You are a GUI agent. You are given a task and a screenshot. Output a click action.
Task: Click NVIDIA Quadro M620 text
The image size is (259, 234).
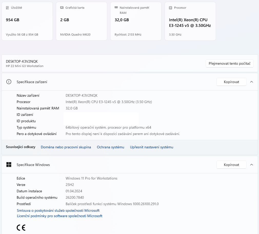pyautogui.click(x=75, y=35)
